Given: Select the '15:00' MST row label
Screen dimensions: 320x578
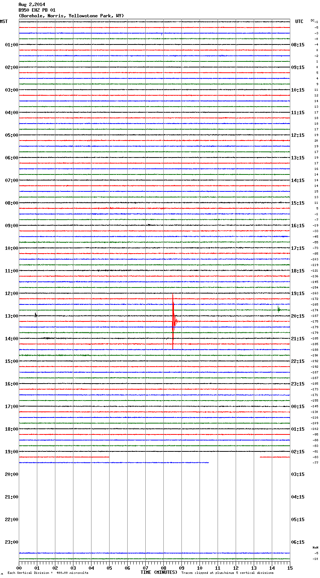Looking at the screenshot, I should [12, 361].
